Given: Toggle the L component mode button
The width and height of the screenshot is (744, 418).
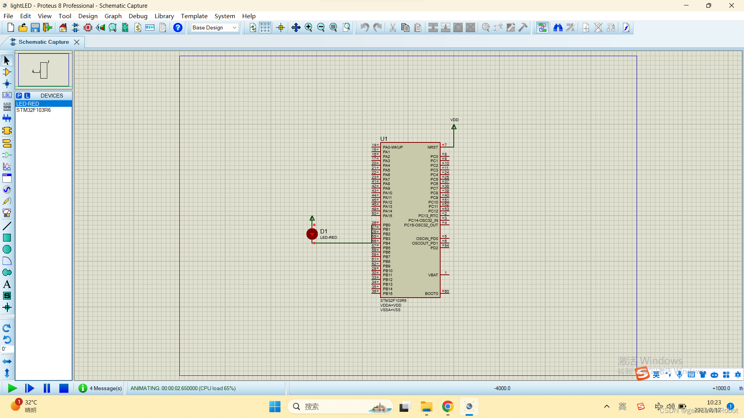Looking at the screenshot, I should (27, 96).
